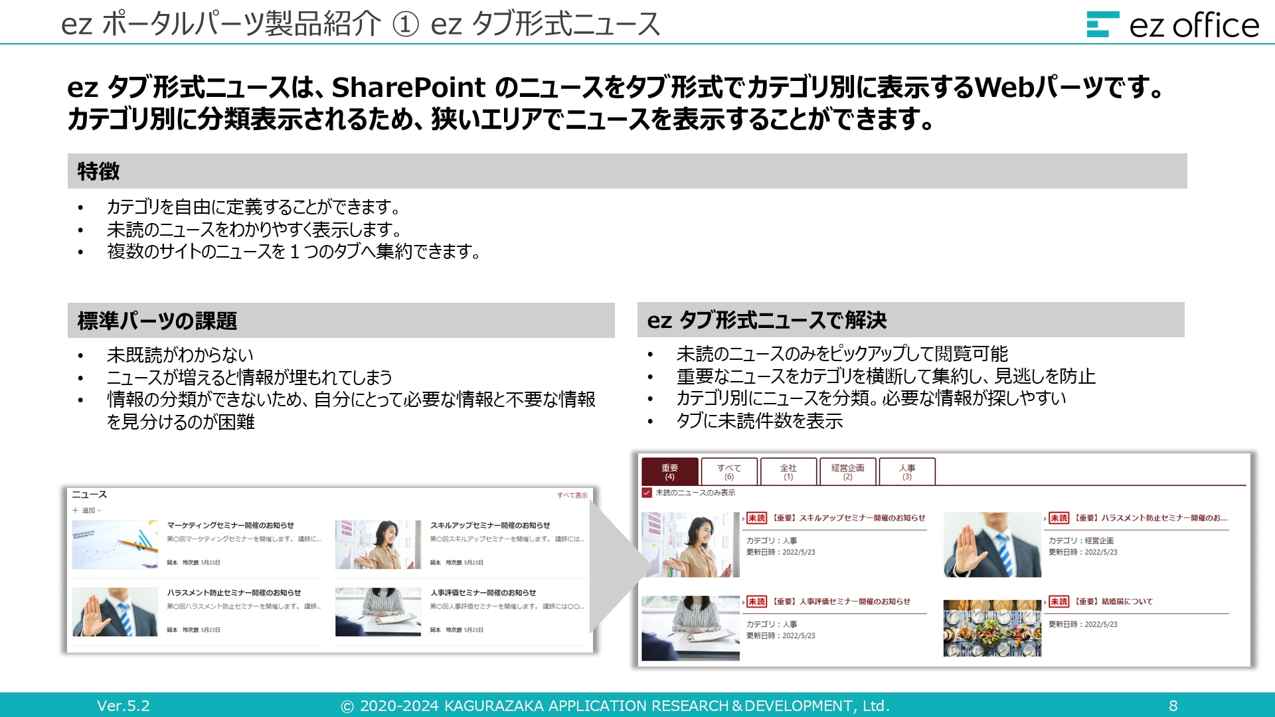Open 人事評価セミナー開催のお知らせ in ニュース panel
This screenshot has width=1275, height=717.
[483, 593]
